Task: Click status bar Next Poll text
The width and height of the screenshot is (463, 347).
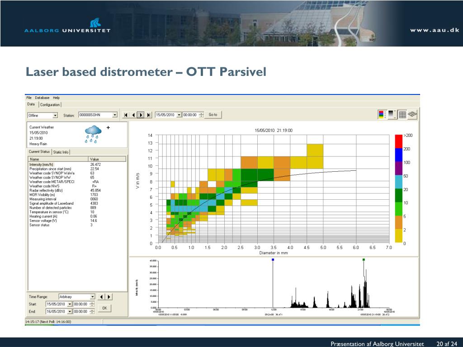Action: pos(48,322)
